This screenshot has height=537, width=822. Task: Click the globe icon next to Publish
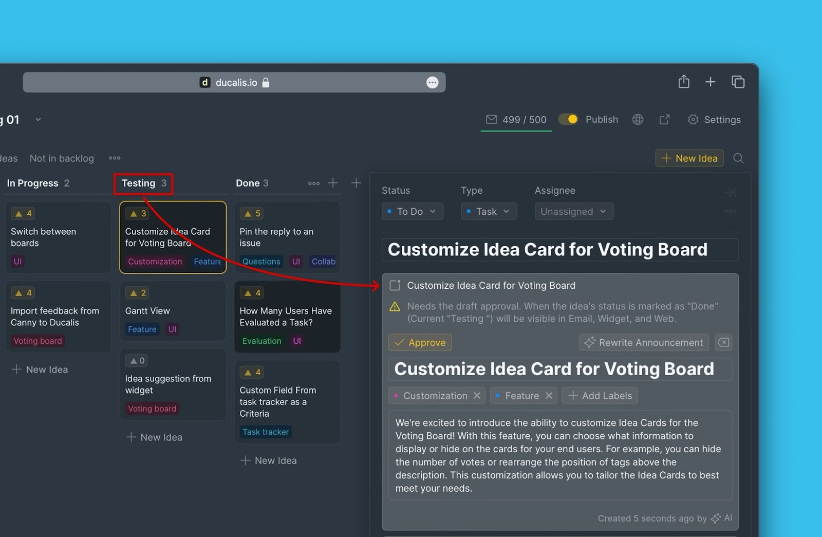638,120
